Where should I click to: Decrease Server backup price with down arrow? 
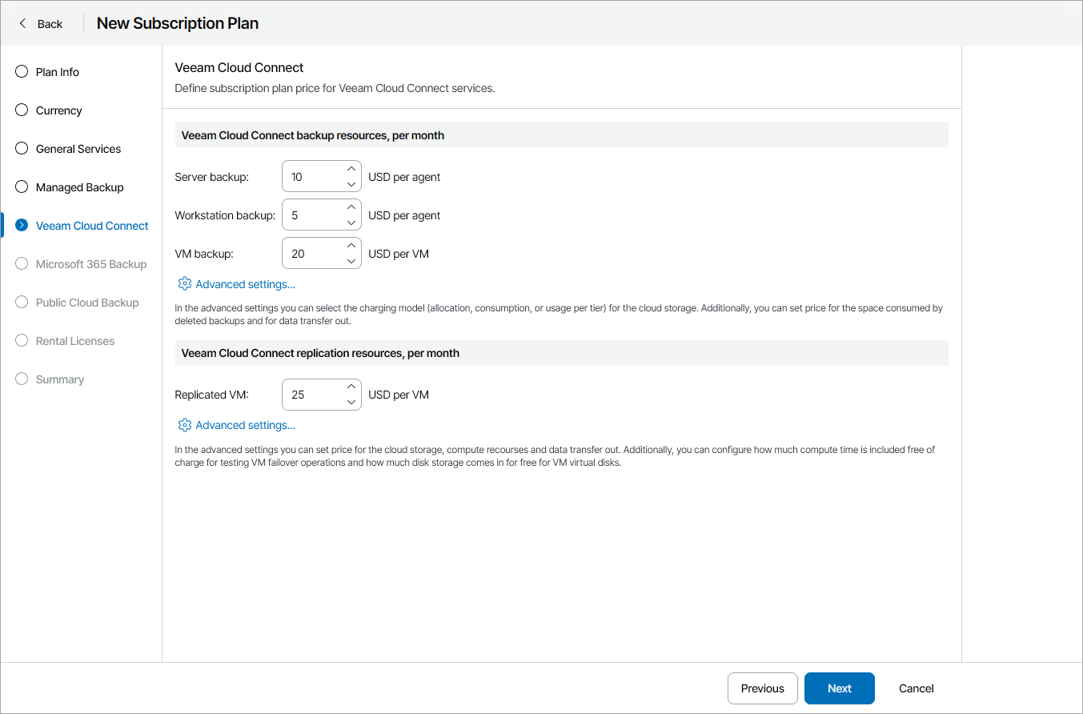(x=351, y=184)
